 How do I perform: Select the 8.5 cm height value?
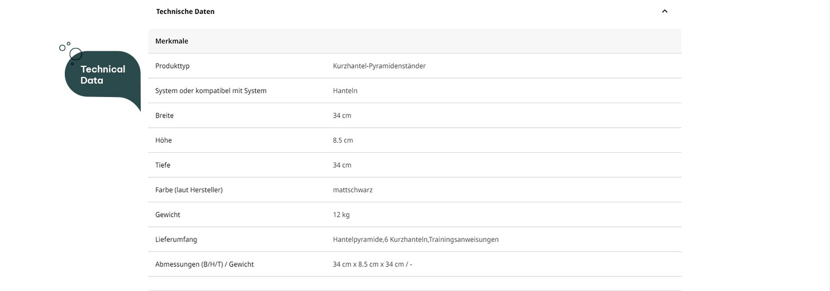point(342,140)
